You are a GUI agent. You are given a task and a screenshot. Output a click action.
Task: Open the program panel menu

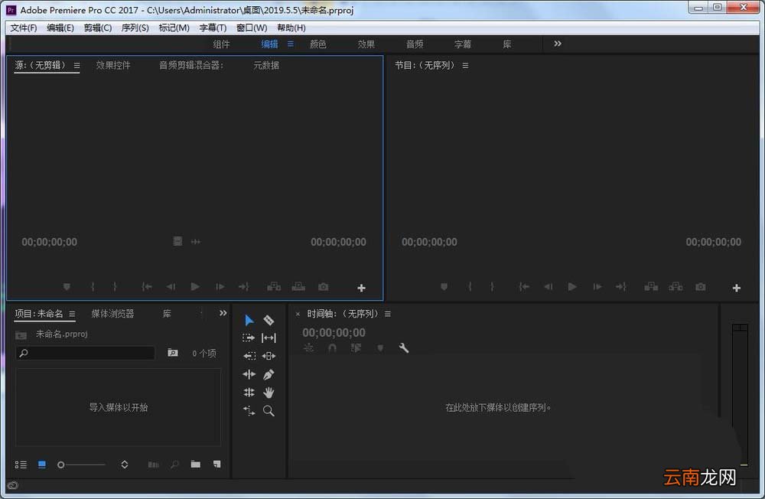[x=465, y=65]
